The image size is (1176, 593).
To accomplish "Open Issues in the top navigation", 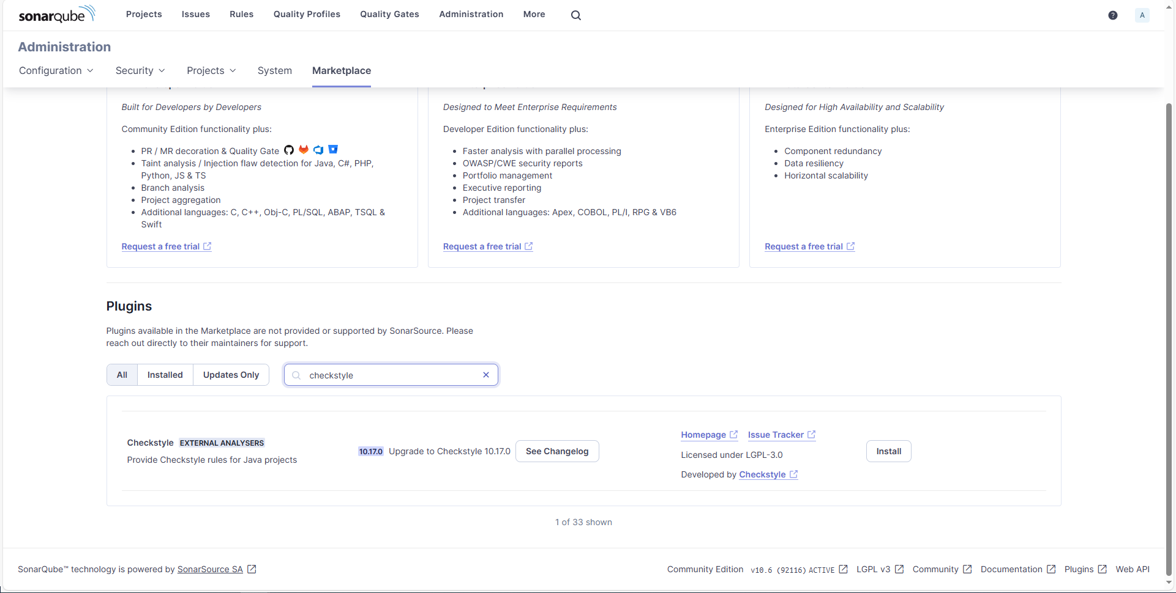I will tap(196, 14).
